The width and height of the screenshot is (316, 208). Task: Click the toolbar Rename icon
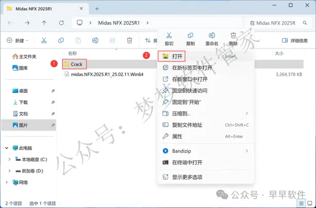[x=95, y=41]
